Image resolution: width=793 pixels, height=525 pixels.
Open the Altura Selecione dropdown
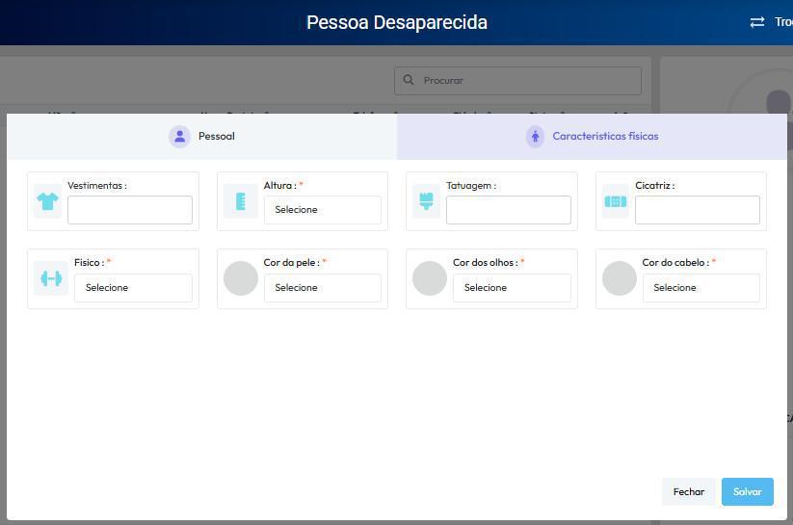click(322, 210)
